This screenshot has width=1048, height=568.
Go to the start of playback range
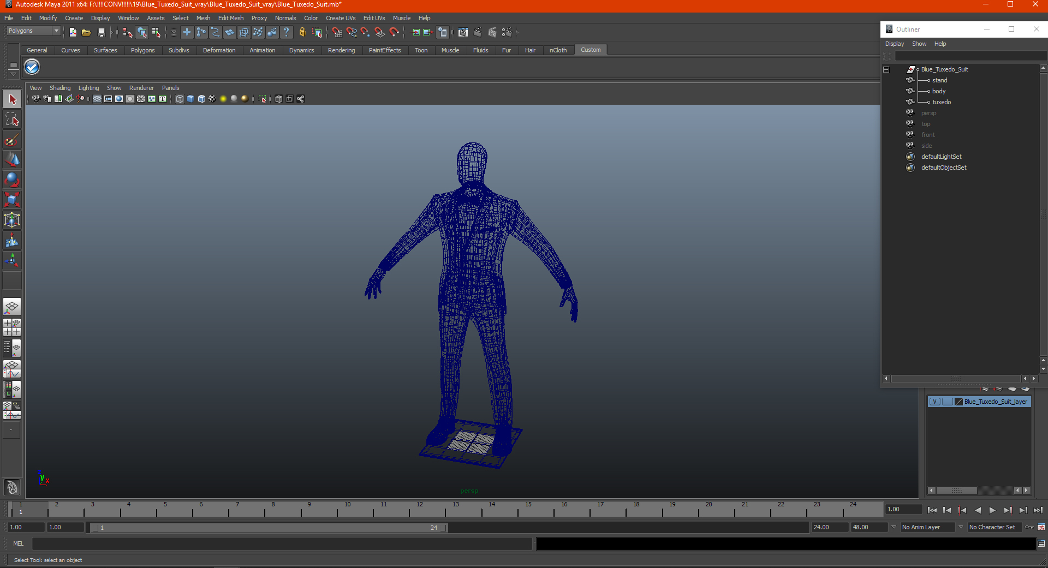click(932, 510)
